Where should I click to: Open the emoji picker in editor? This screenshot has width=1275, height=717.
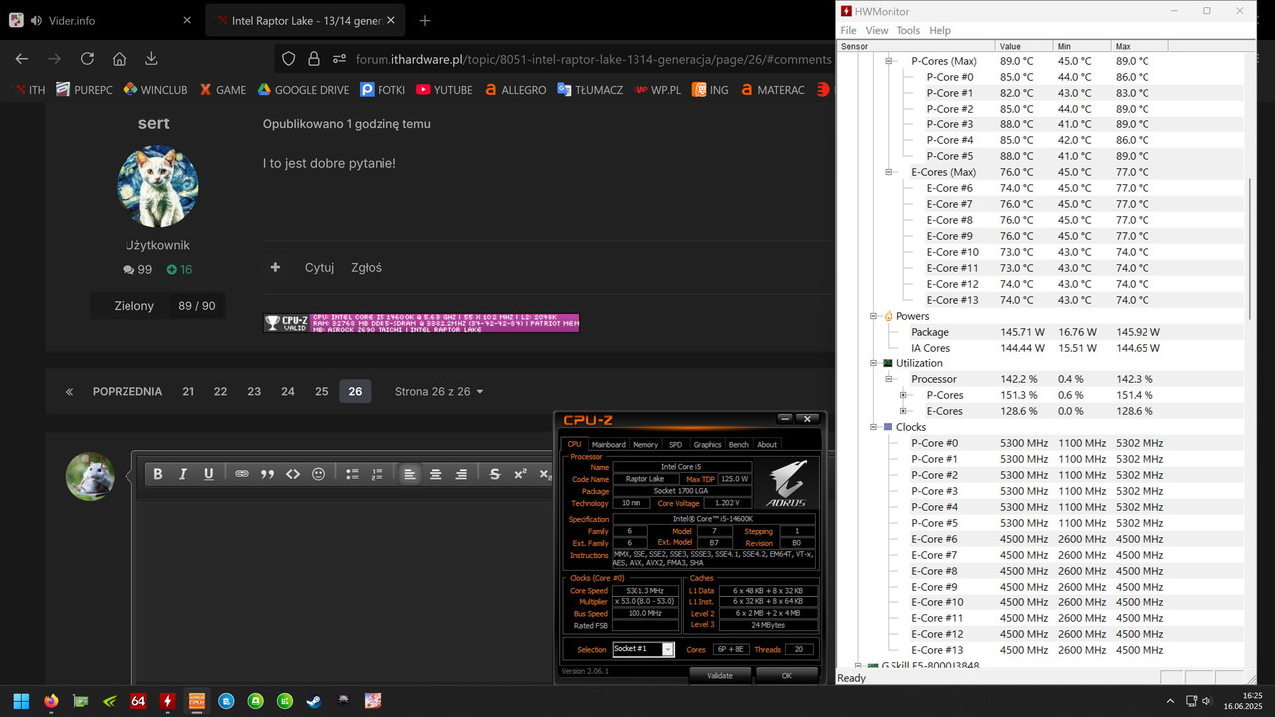click(x=319, y=474)
